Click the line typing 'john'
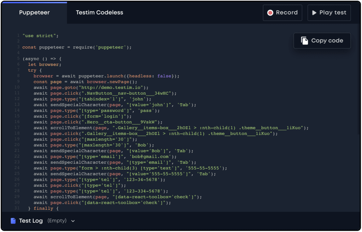Viewport: 362px width, 232px height. [92, 99]
